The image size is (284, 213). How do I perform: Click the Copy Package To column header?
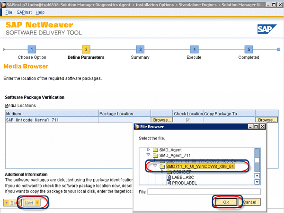click(x=230, y=114)
